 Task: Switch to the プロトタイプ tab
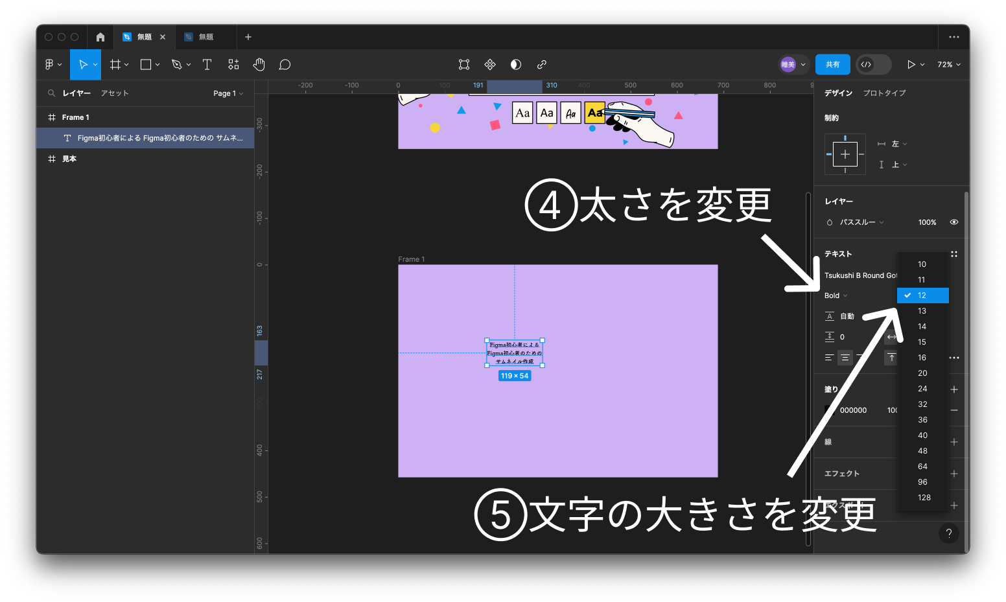coord(884,93)
